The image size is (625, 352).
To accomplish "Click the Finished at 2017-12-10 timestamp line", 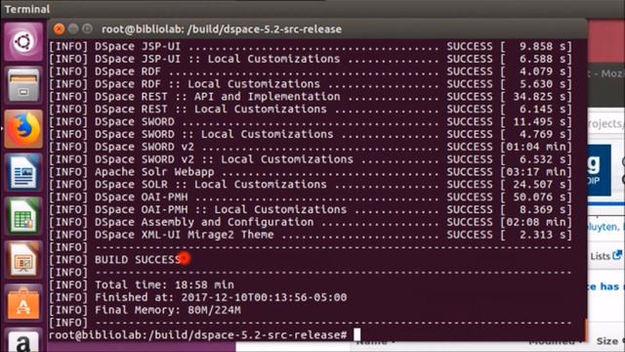I will pos(197,297).
